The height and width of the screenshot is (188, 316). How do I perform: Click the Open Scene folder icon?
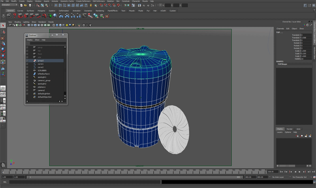pos(25,5)
